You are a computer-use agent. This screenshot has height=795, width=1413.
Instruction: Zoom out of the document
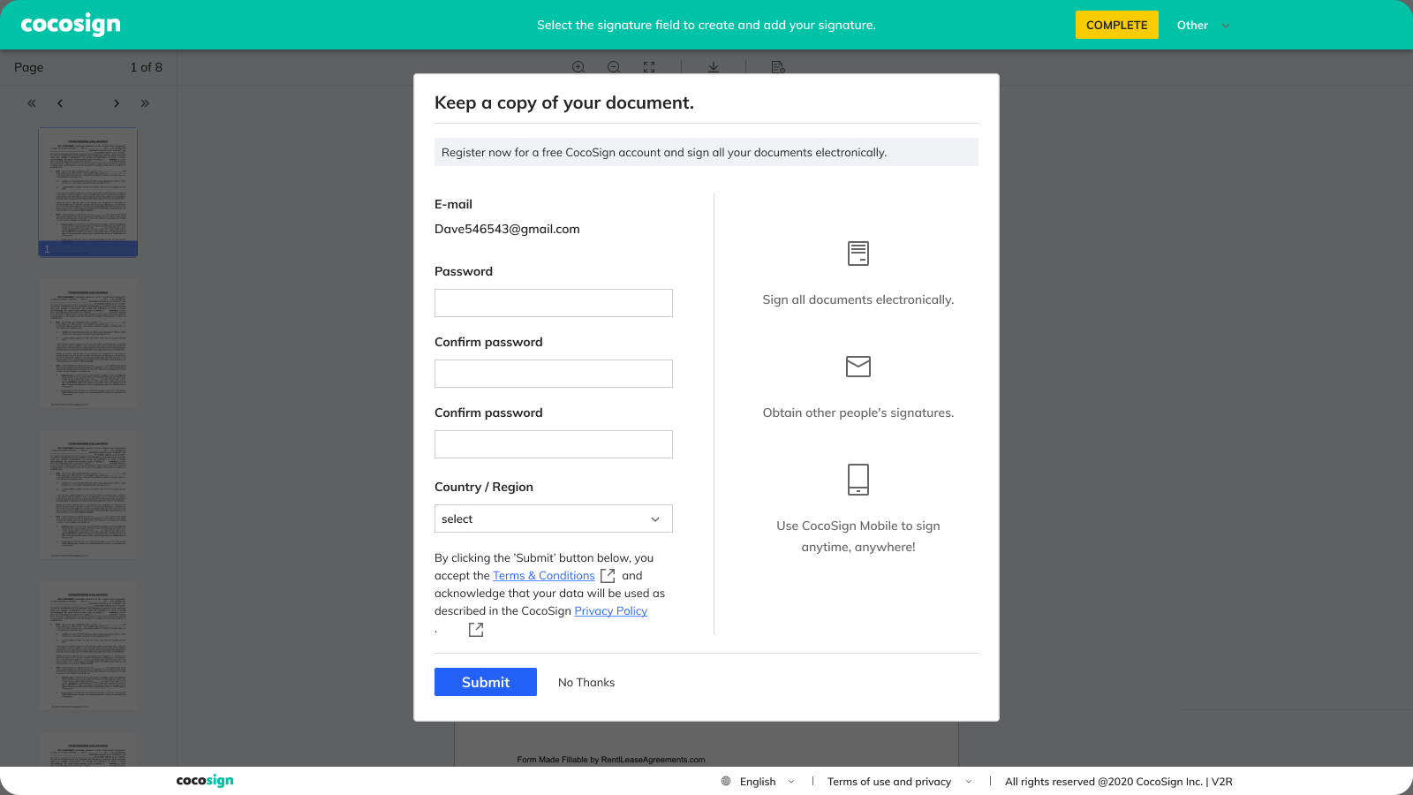pos(614,67)
